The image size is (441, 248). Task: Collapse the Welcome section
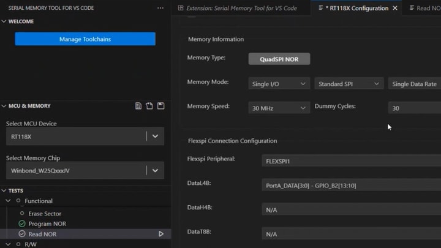coord(4,21)
